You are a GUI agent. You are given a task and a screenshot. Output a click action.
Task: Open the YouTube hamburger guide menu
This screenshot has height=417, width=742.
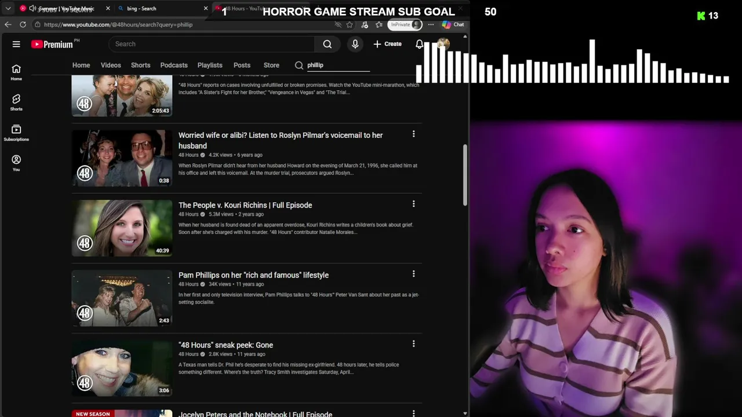[x=16, y=44]
